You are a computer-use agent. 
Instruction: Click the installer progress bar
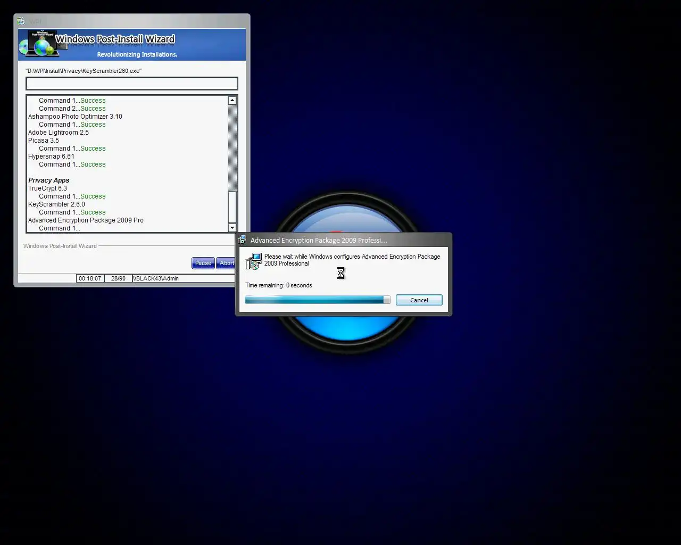click(318, 300)
